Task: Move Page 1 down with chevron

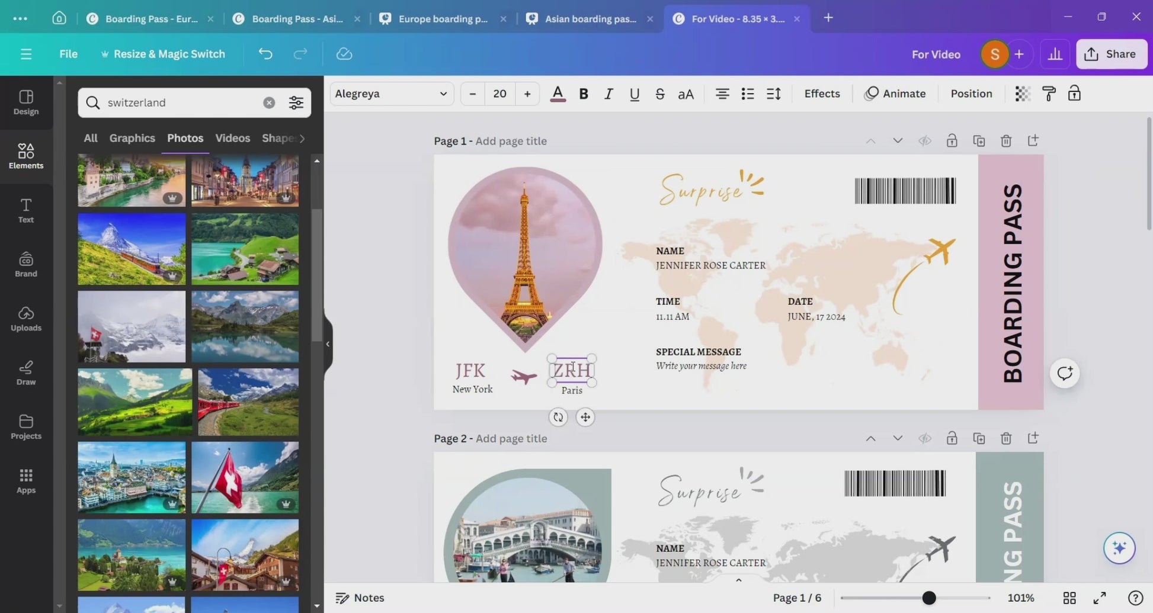Action: tap(898, 140)
